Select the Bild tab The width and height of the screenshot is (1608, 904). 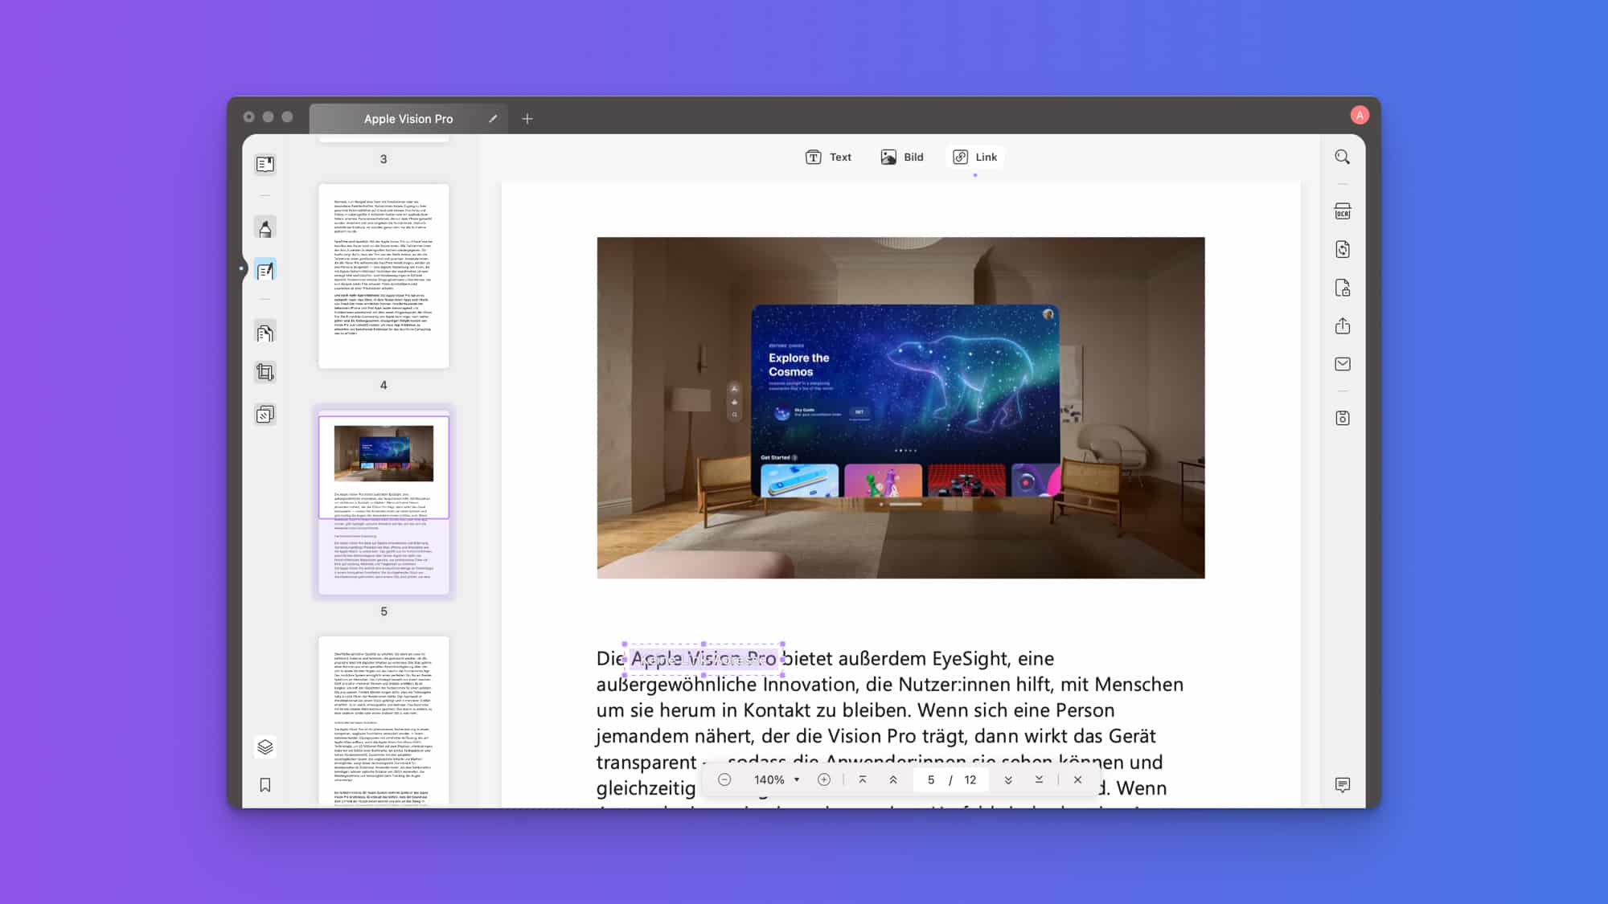[x=902, y=157]
